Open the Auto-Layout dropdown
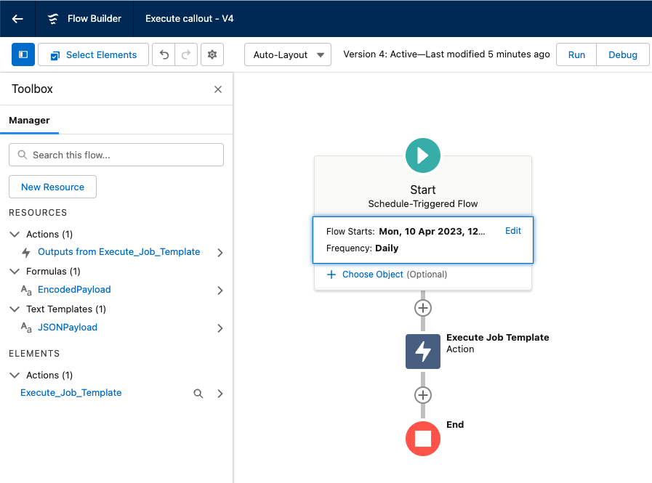652x483 pixels. [287, 54]
